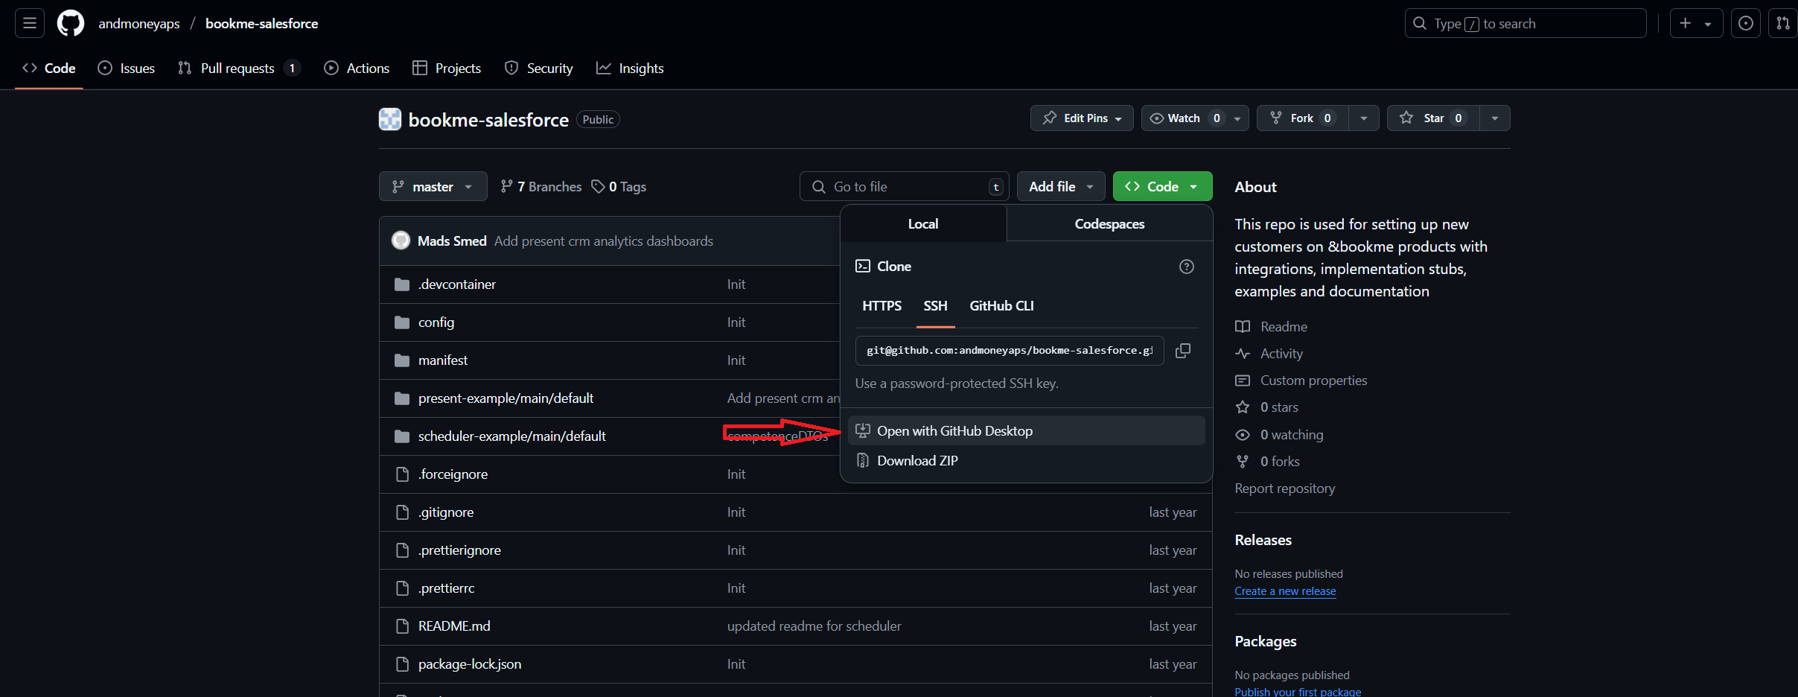Open the issues inbox icon in header
Viewport: 1798px width, 697px height.
point(1745,23)
